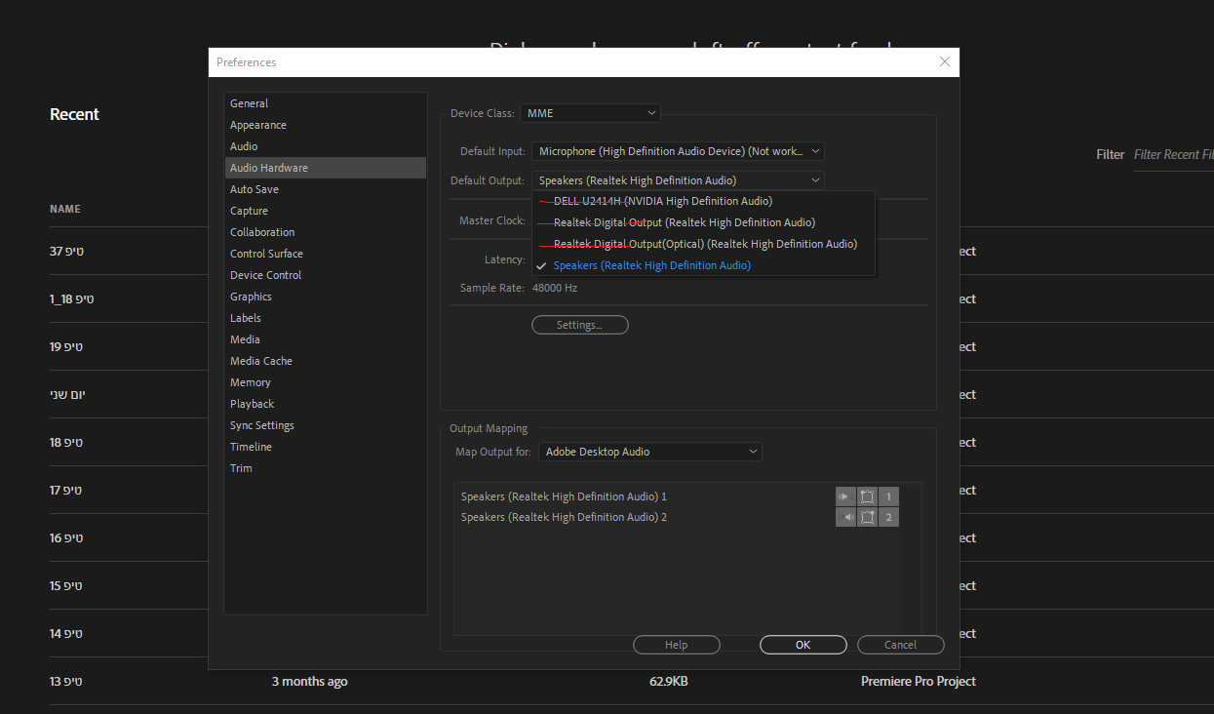Image resolution: width=1214 pixels, height=714 pixels.
Task: Click square channel icon in Speakers 1 row
Action: pyautogui.click(x=867, y=496)
